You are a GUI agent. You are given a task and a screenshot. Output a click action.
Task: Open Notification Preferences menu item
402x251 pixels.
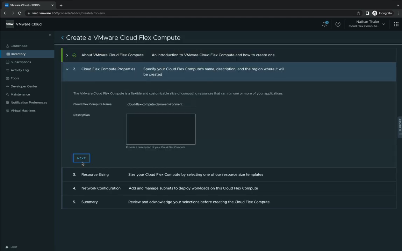point(29,102)
